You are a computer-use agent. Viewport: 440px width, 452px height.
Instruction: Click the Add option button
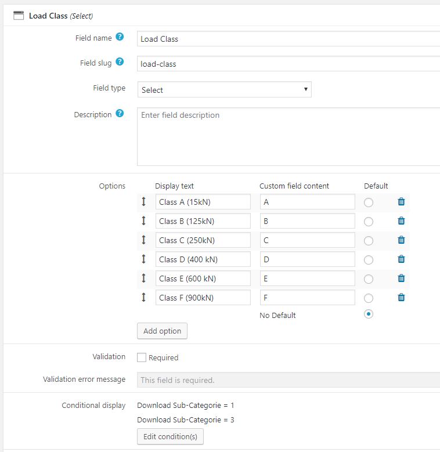(162, 331)
